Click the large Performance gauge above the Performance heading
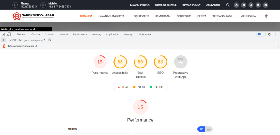The width and height of the screenshot is (280, 135). point(140,107)
